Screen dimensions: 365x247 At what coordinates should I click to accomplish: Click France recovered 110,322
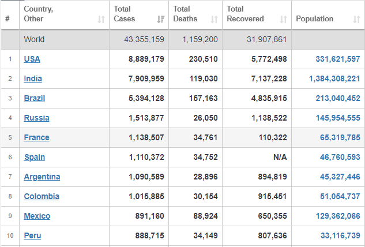273,137
